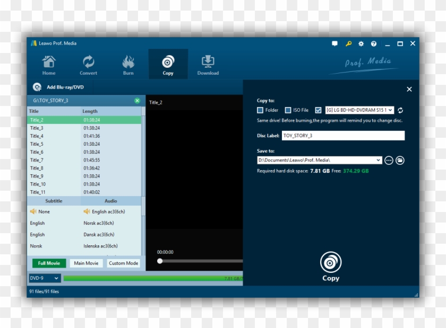This screenshot has height=328, width=446.
Task: Click the speaker icon beside English ac3(6ch)
Action: (x=87, y=211)
